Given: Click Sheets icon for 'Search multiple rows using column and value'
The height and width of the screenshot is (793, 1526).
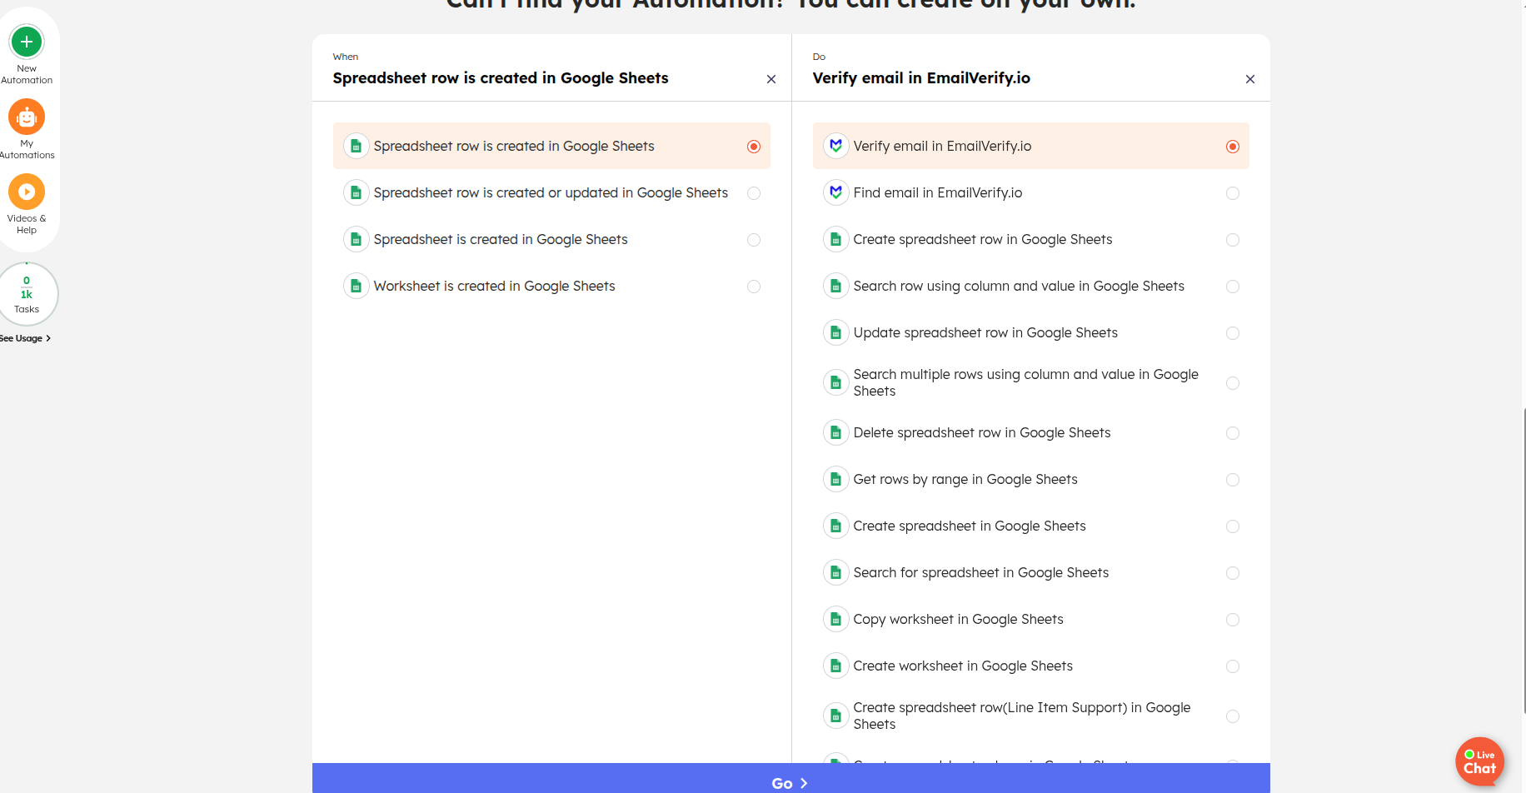Looking at the screenshot, I should [x=836, y=383].
